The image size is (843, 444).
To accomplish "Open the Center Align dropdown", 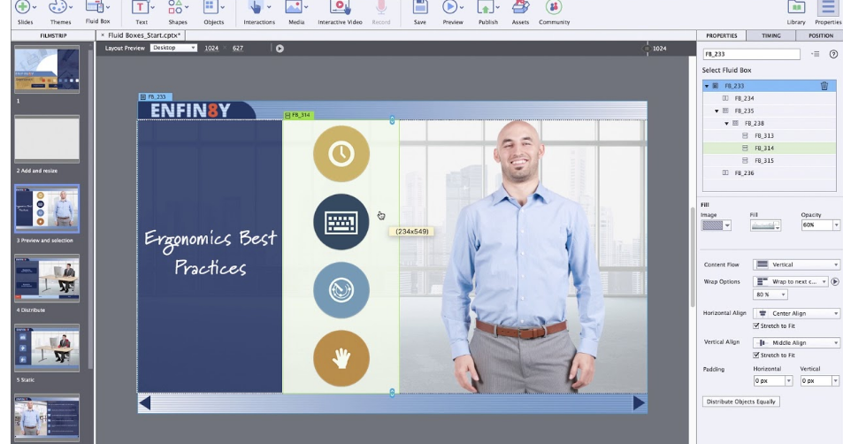I will point(796,313).
